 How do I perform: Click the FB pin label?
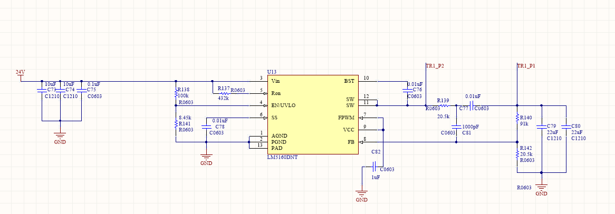click(x=351, y=142)
